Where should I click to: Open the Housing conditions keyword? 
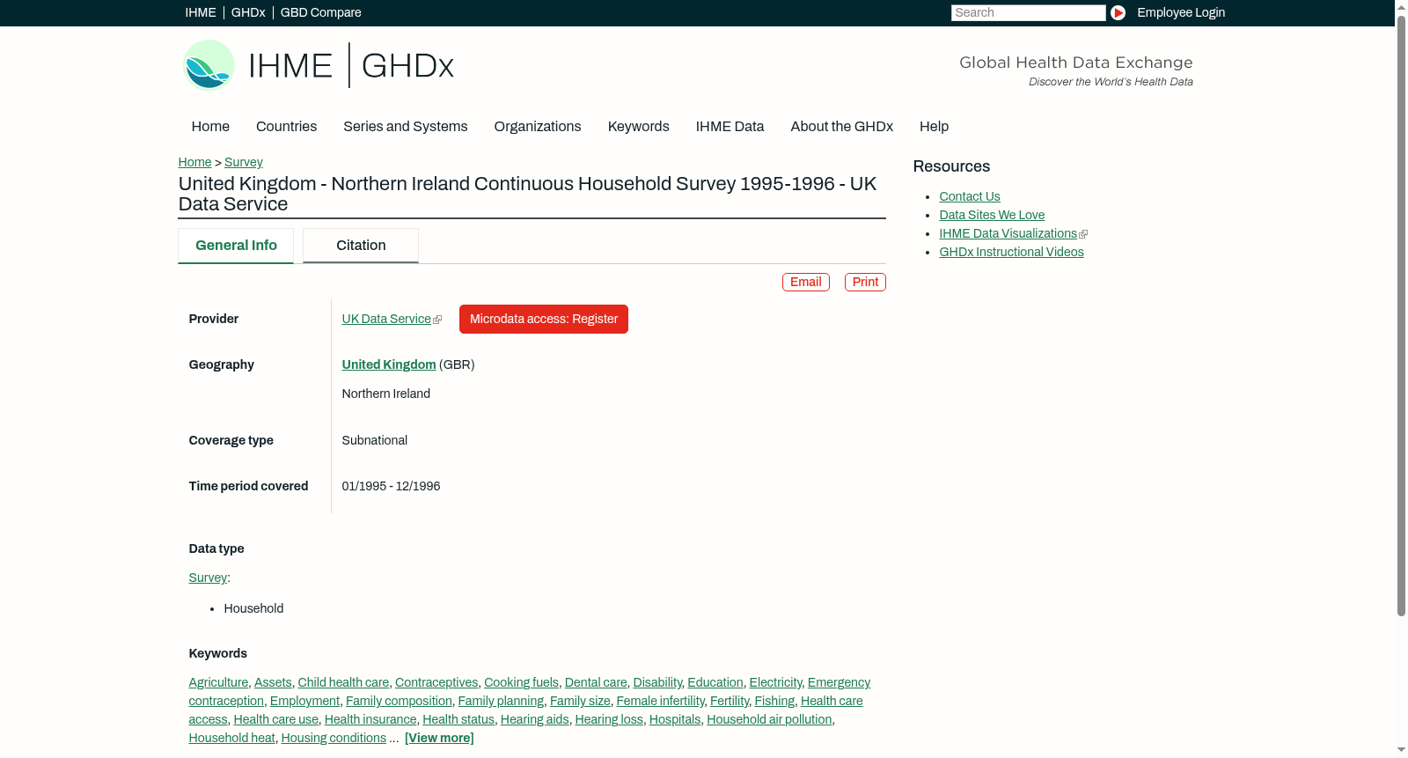tap(334, 738)
